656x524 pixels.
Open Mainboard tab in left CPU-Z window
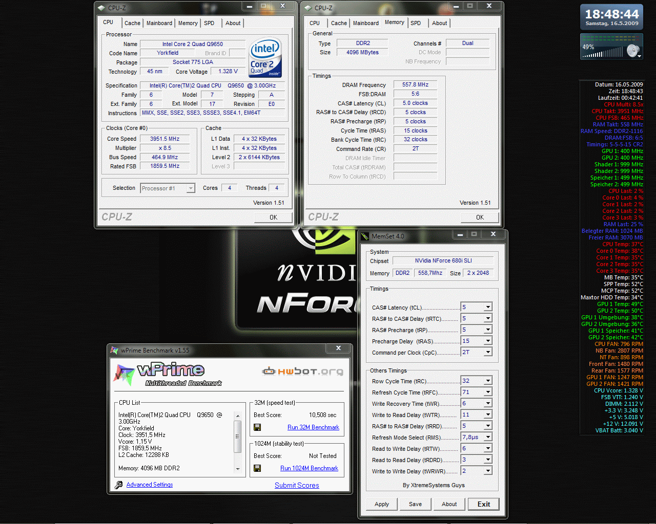click(x=159, y=23)
